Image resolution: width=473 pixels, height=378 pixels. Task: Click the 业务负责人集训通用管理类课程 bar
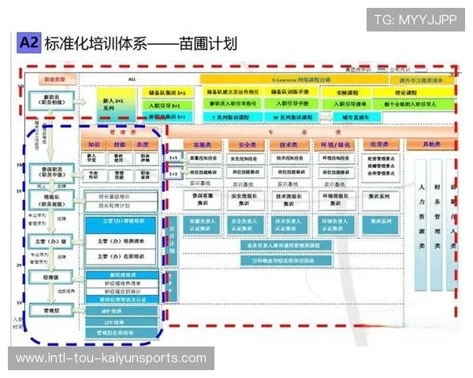click(286, 246)
